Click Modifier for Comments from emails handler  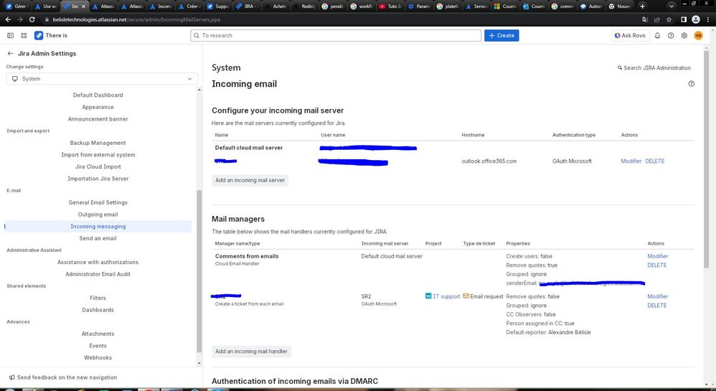coord(658,256)
